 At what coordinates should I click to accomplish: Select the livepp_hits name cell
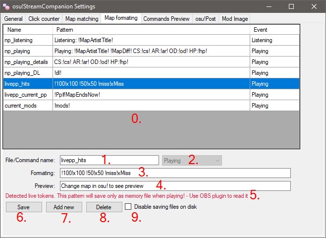point(28,84)
